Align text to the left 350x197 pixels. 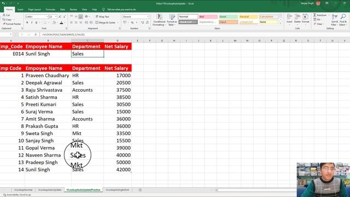coord(72,22)
